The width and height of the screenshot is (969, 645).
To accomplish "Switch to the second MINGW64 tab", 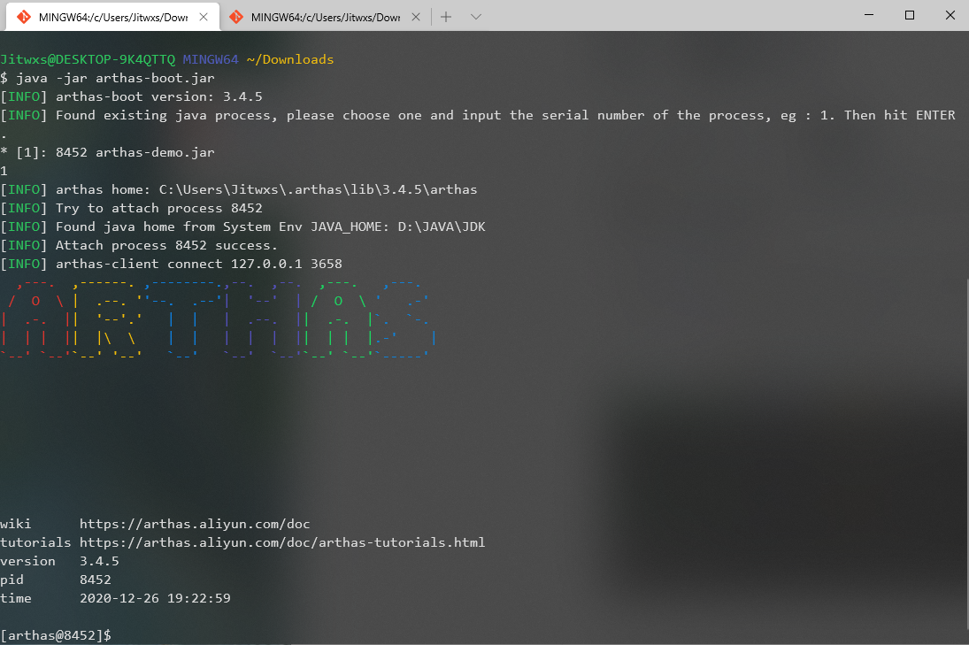I will [x=325, y=17].
